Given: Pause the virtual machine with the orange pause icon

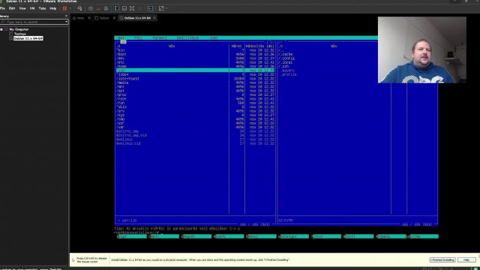Looking at the screenshot, I should [64, 8].
